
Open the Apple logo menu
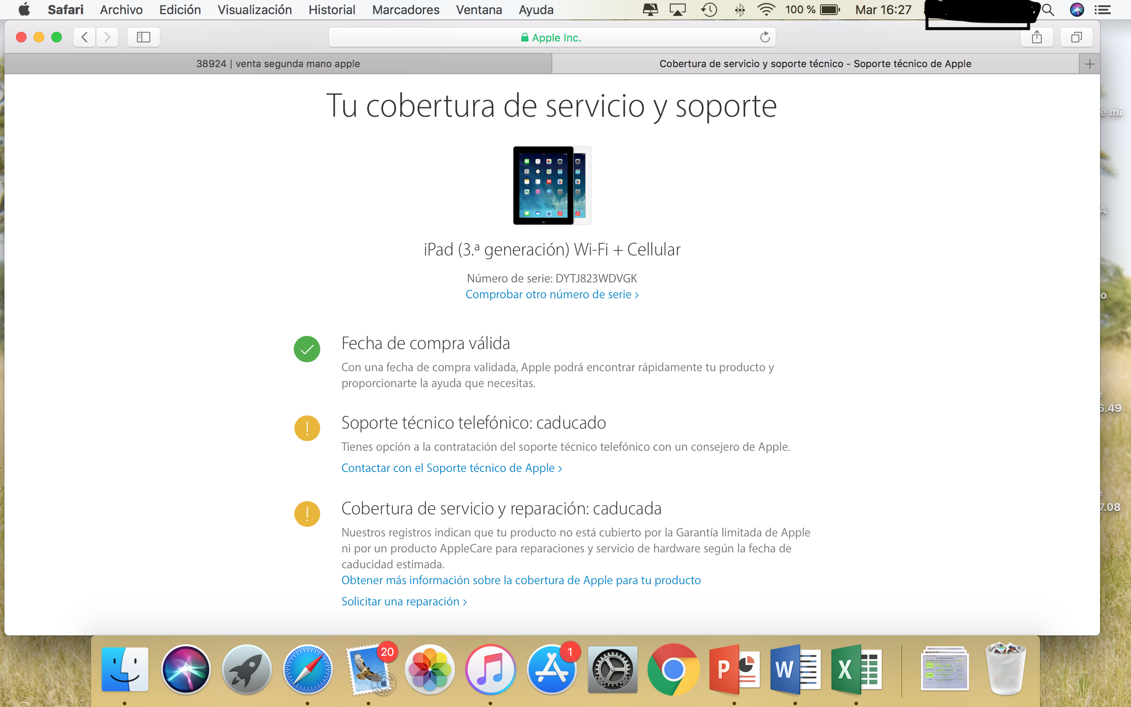point(24,9)
